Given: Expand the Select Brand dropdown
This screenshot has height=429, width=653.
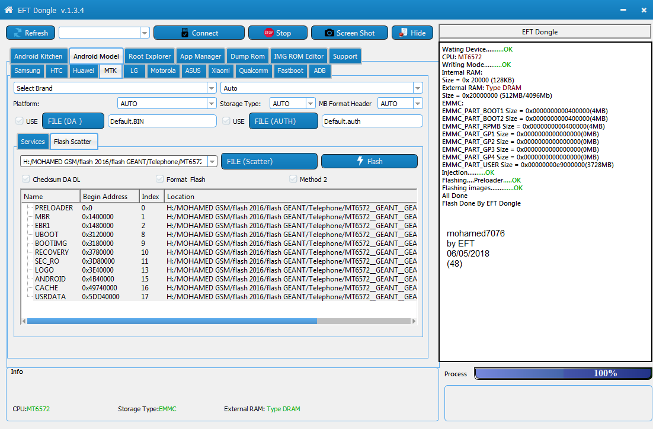Looking at the screenshot, I should tap(212, 88).
